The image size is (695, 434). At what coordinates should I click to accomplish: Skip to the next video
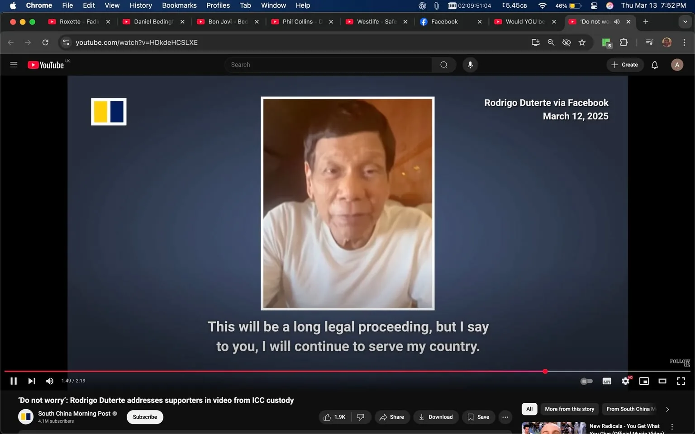click(31, 381)
